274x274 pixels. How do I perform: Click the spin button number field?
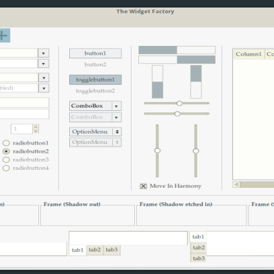[x=21, y=129]
